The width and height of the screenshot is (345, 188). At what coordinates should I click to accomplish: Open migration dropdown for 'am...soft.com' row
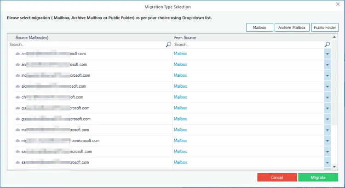pyautogui.click(x=327, y=54)
